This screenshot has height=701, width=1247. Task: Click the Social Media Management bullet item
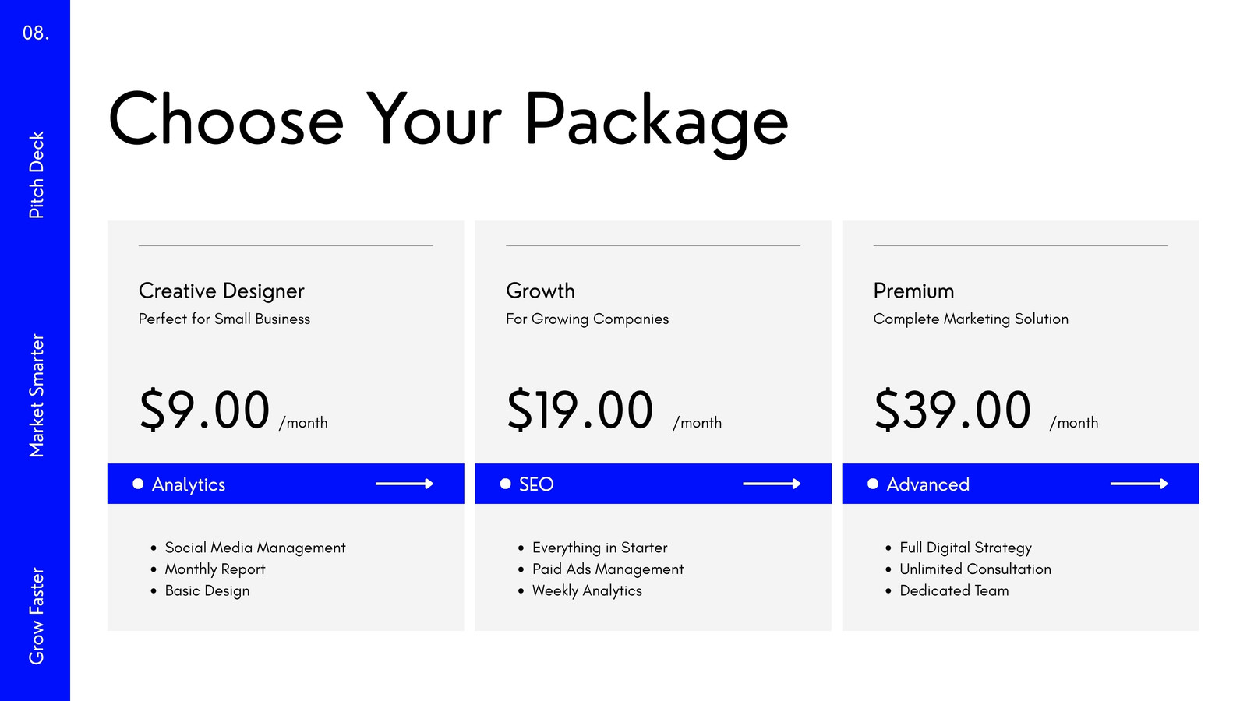(255, 548)
